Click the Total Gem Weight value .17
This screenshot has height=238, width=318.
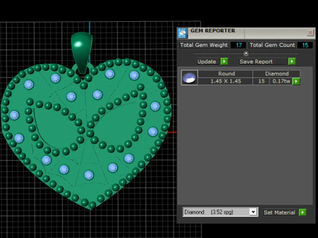click(238, 45)
